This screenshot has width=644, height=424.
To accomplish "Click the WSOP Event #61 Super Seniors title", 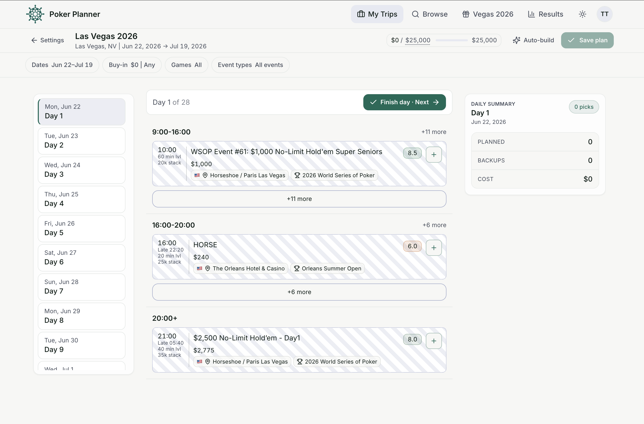I will tap(286, 152).
